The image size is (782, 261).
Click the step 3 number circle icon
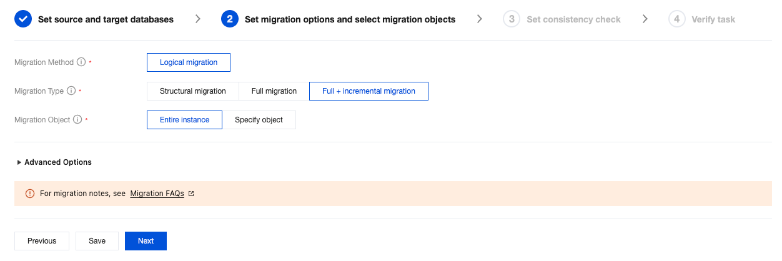tap(512, 19)
